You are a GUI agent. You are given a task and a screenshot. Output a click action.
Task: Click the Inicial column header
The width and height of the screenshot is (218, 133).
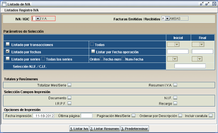[178, 38]
